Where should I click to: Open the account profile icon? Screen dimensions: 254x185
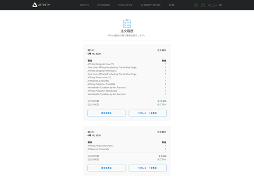196,5
